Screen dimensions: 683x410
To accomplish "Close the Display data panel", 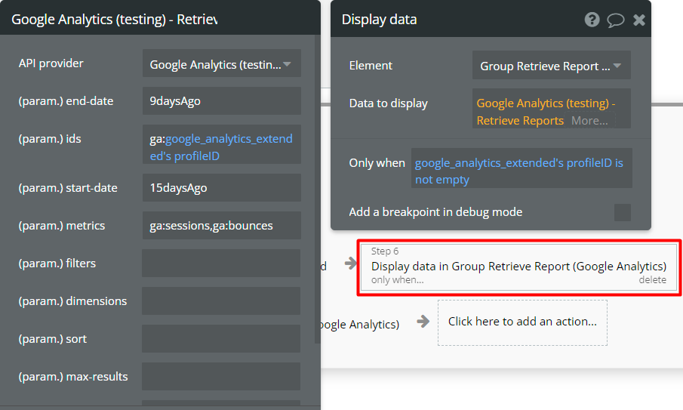I will click(x=639, y=20).
